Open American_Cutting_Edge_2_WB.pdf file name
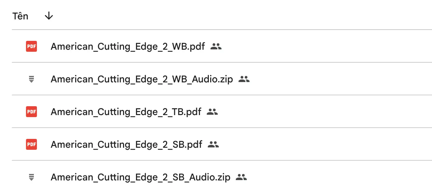This screenshot has height=192, width=432. pyautogui.click(x=128, y=46)
